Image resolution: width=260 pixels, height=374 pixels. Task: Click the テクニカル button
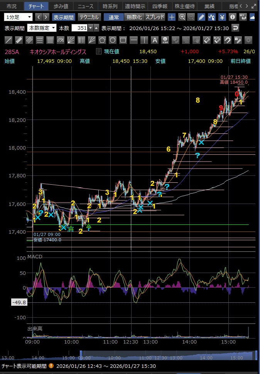coord(89,17)
